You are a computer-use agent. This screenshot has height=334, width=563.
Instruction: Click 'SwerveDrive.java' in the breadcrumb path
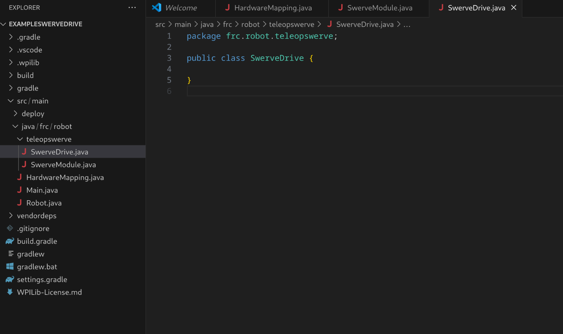click(365, 24)
